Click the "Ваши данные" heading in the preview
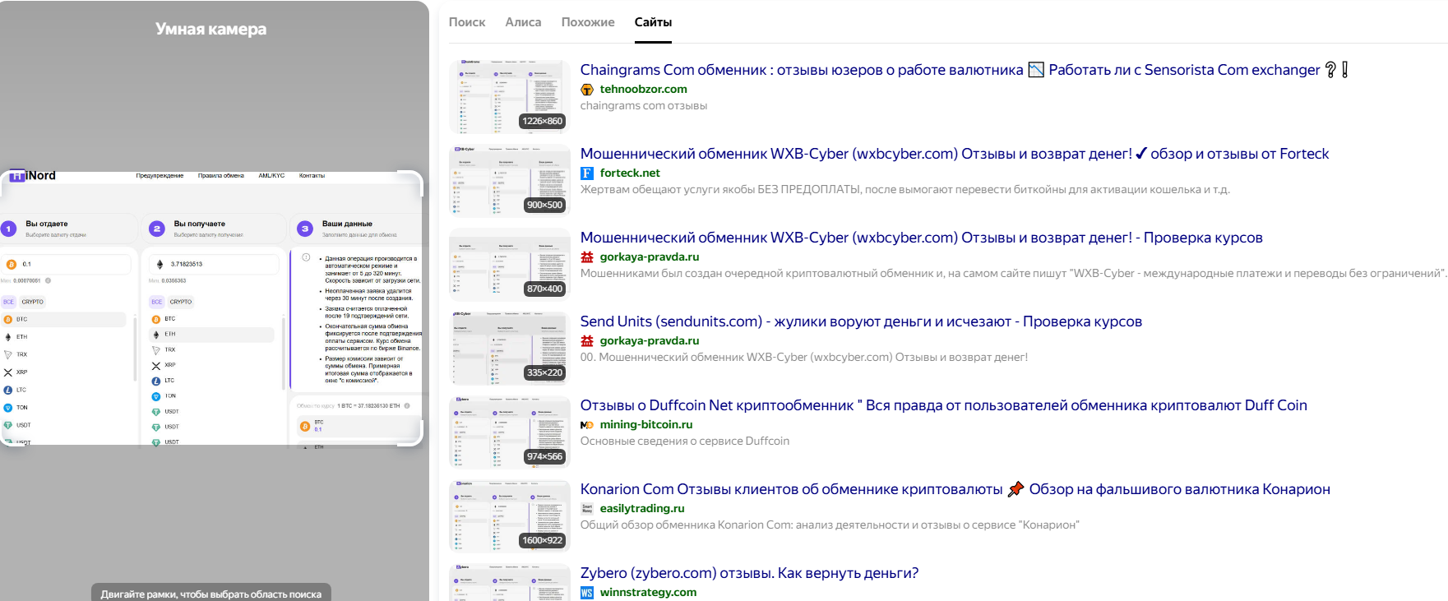 347,224
